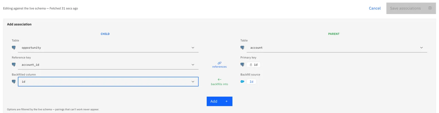Click the 'references' label text
This screenshot has width=439, height=113.
(x=219, y=67)
